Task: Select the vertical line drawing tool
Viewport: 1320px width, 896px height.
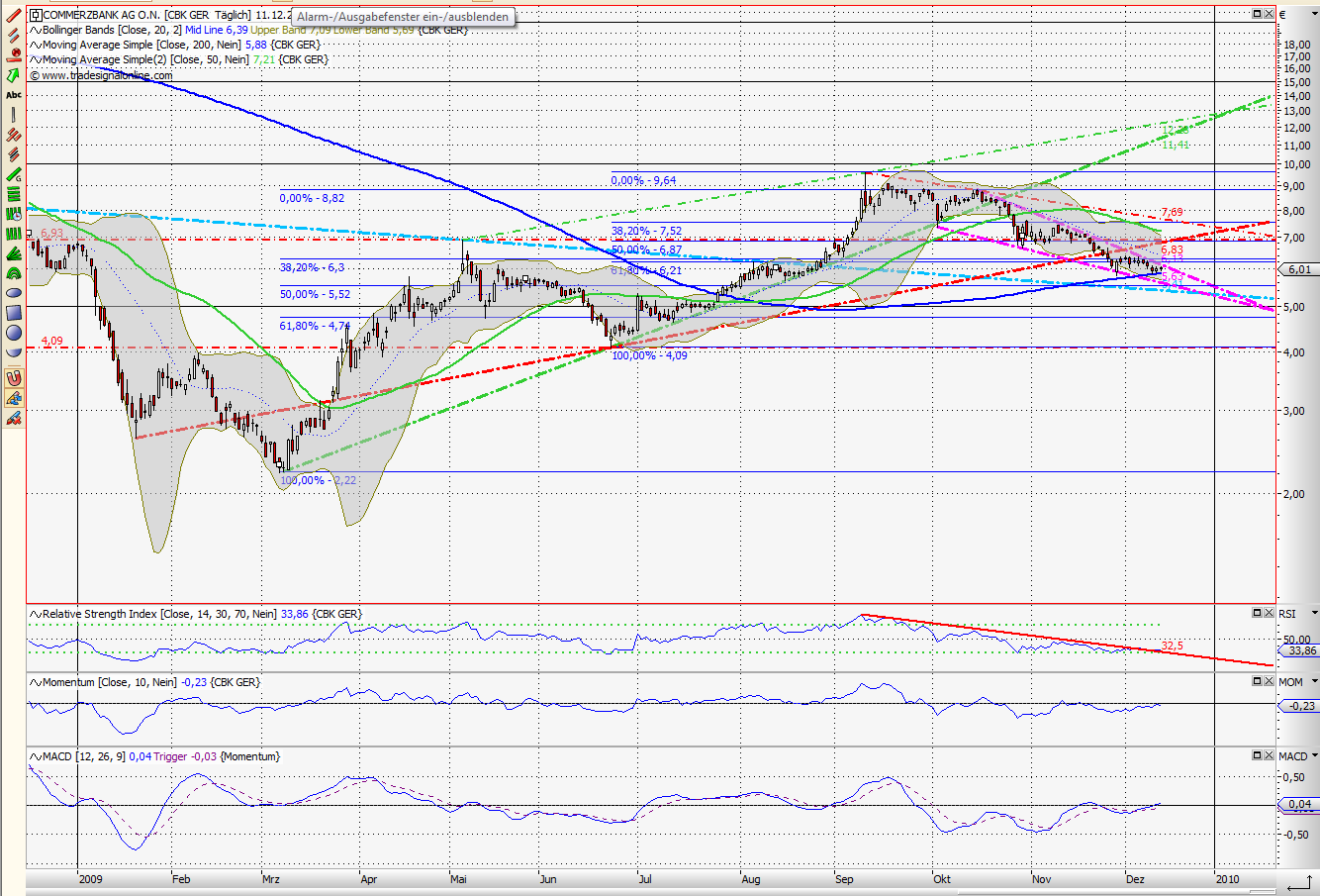Action: [14, 113]
